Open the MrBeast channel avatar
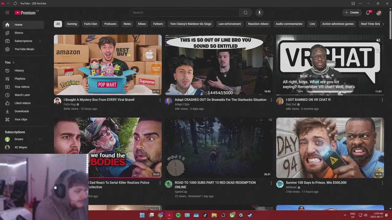 pos(280,184)
